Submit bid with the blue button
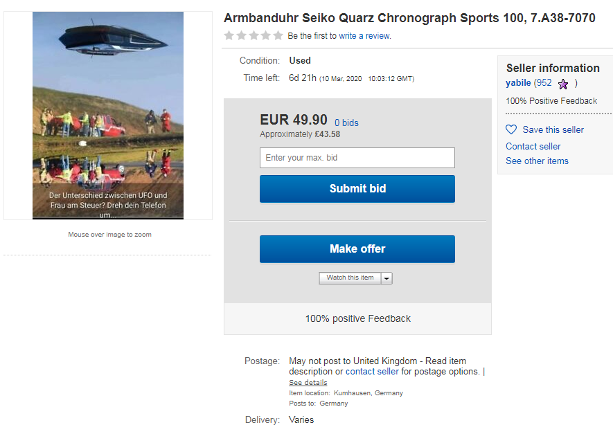This screenshot has height=434, width=613. tap(357, 189)
